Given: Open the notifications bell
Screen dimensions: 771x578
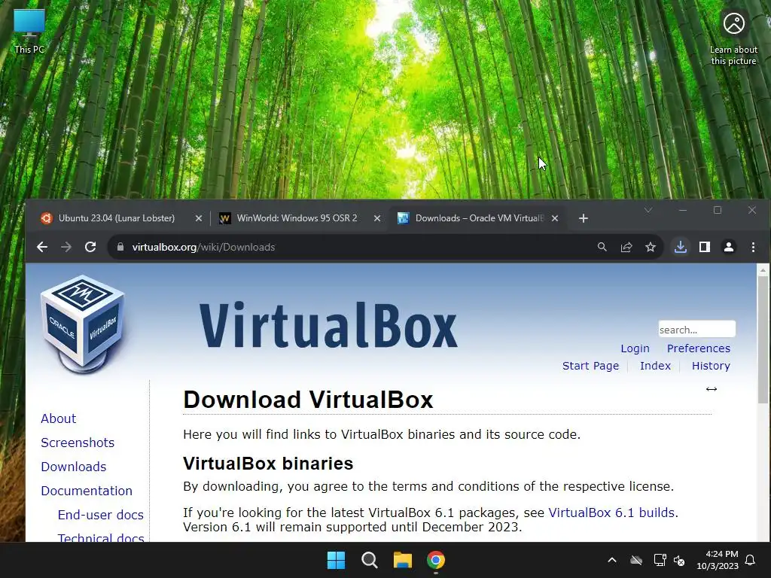Looking at the screenshot, I should (x=751, y=560).
